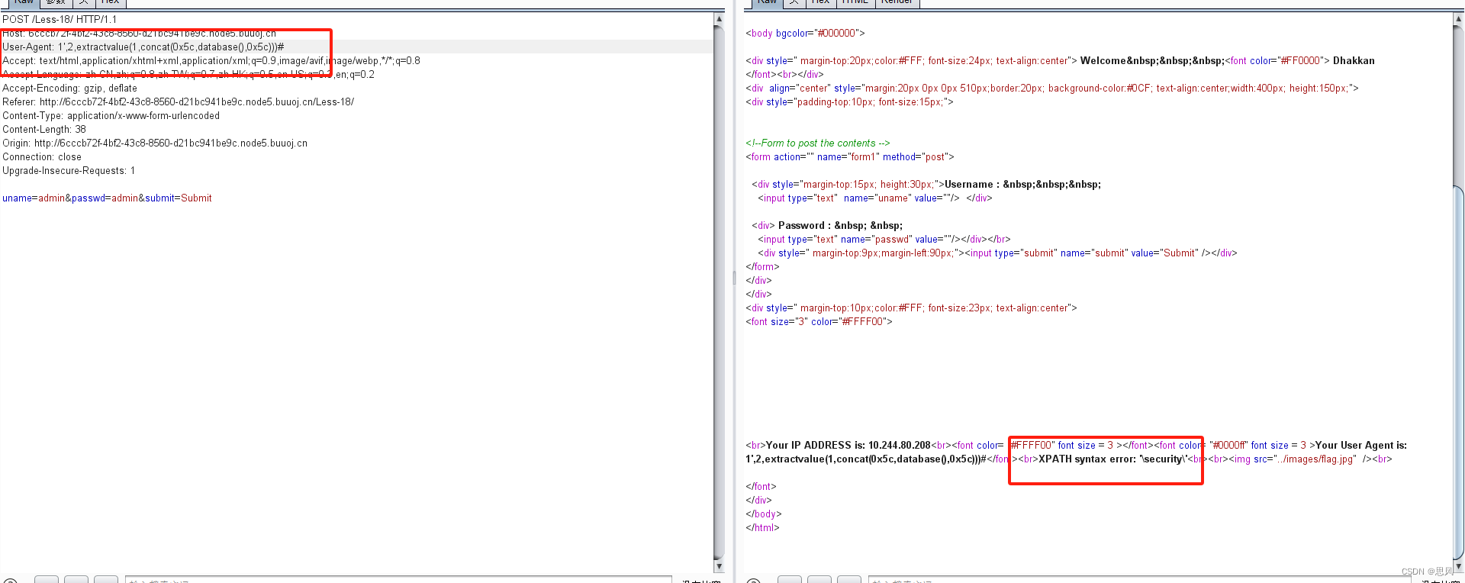Click the input name="uname" line
The image size is (1465, 583).
pyautogui.click(x=874, y=198)
